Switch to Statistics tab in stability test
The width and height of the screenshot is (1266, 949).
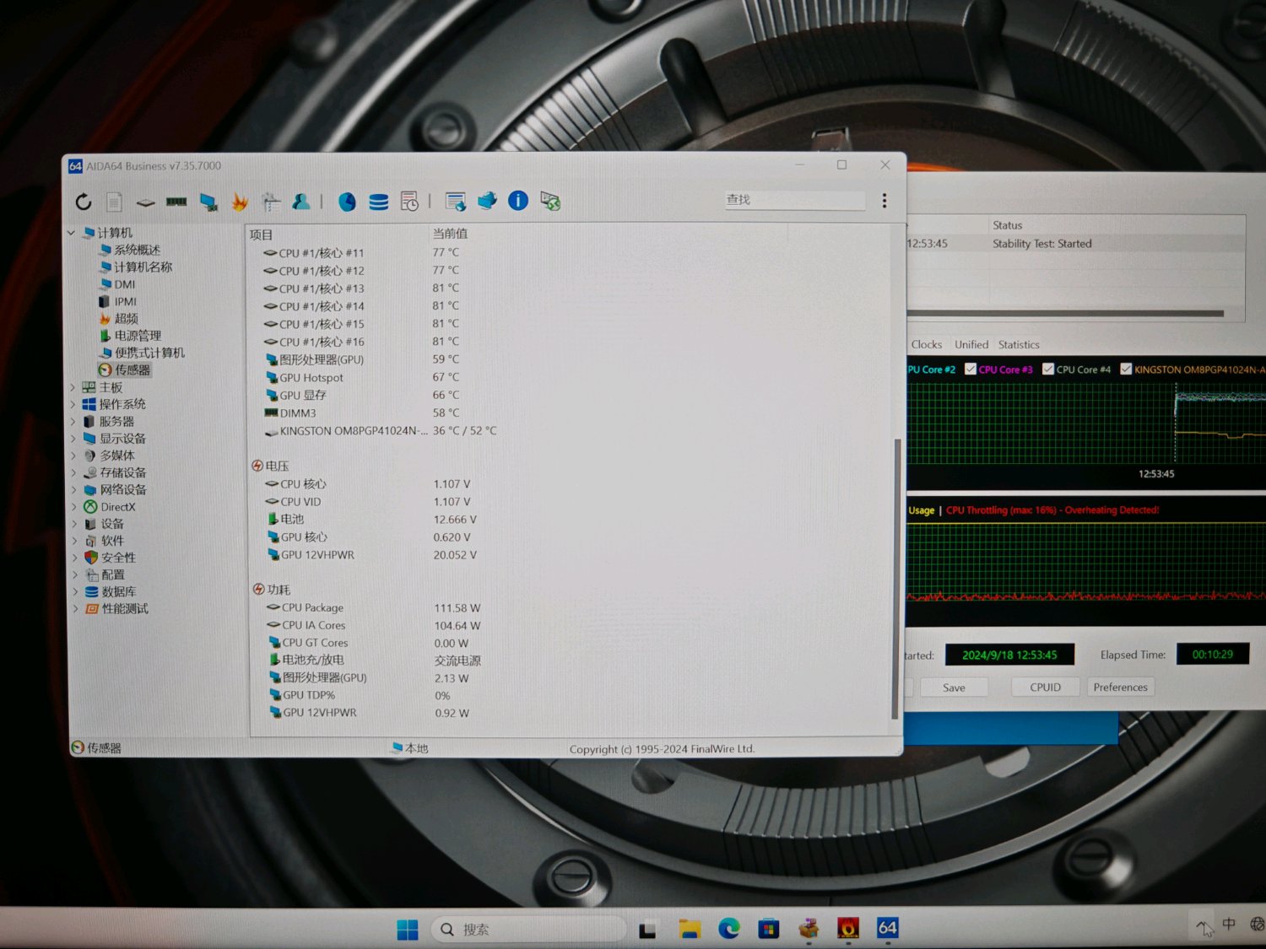click(1019, 344)
